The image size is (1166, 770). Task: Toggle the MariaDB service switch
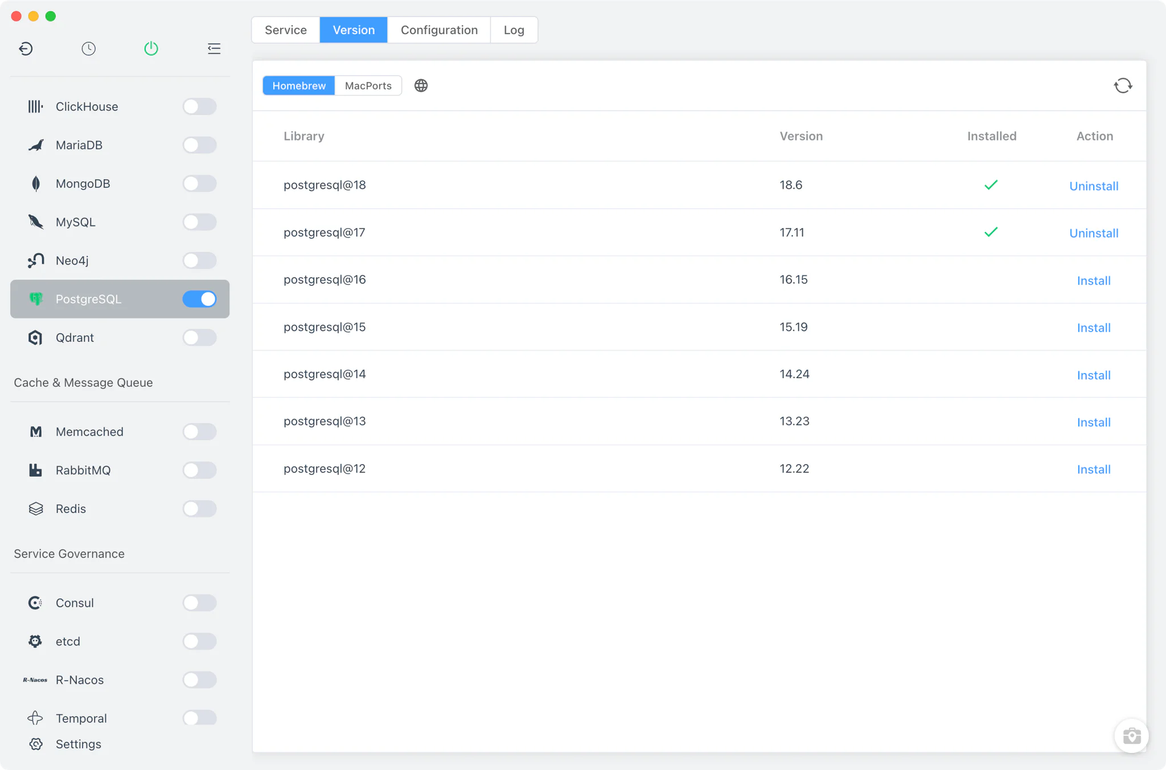coord(199,145)
